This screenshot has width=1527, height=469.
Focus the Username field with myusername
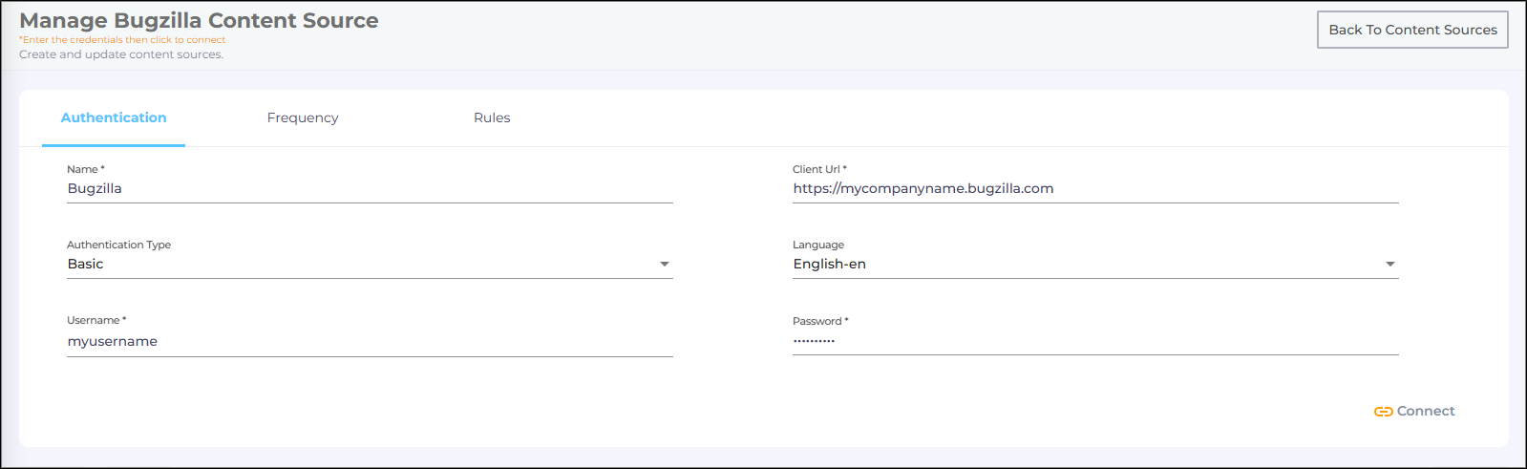[x=369, y=342]
